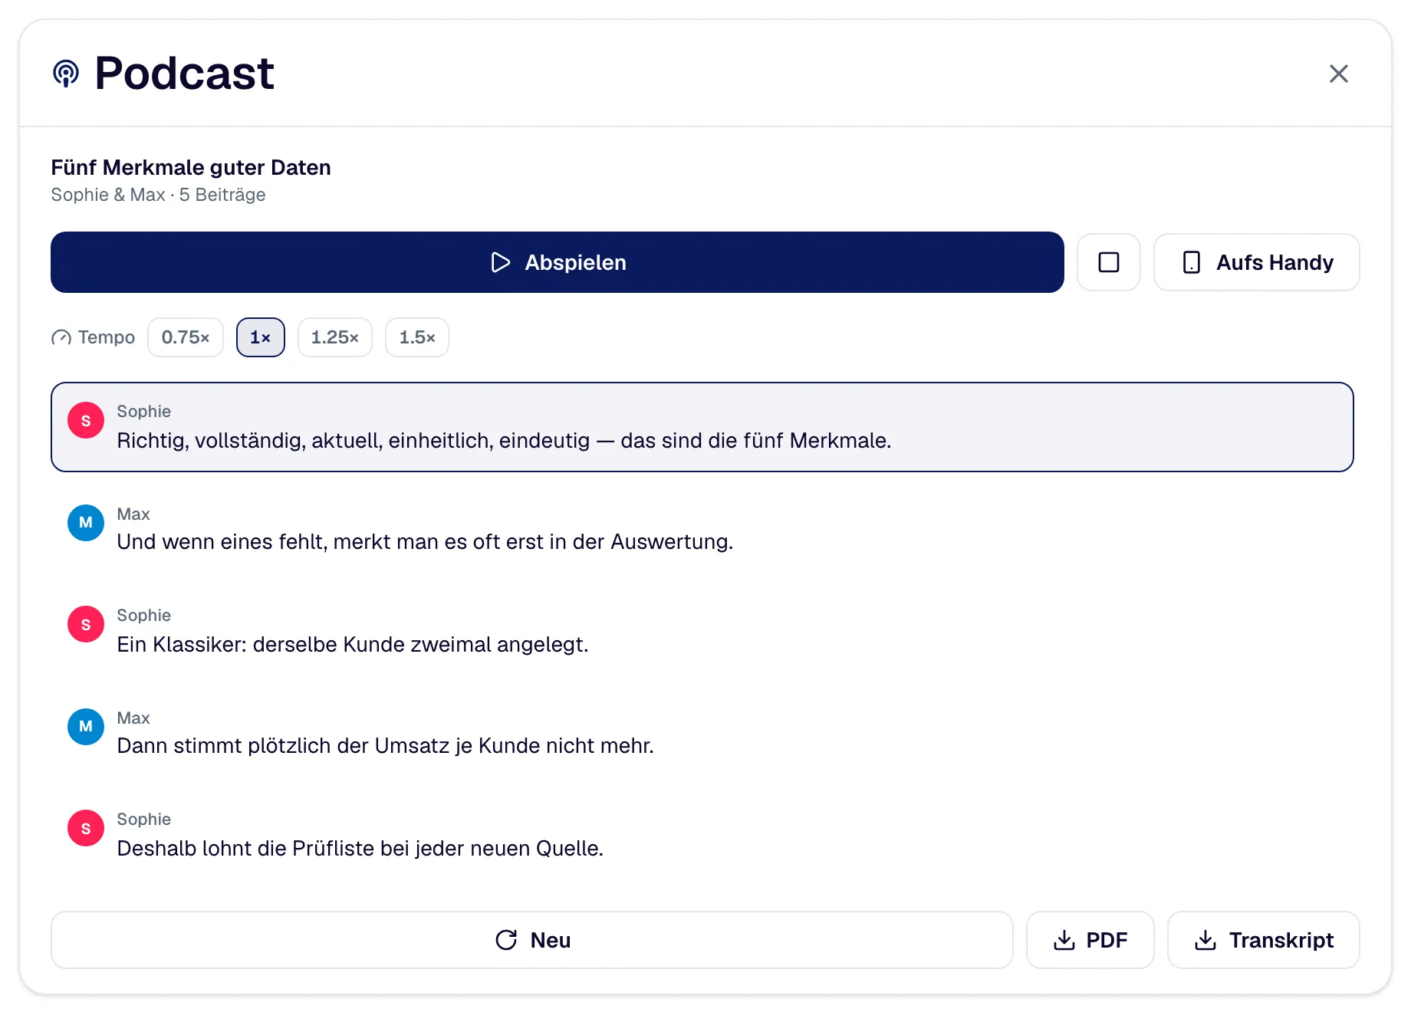Click the podcast icon beside the Podcast title
Screen dimensions: 1411x1012
66,74
